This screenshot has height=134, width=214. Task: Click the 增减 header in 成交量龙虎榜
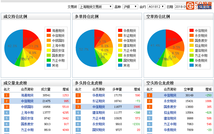pyautogui.click(x=65, y=89)
